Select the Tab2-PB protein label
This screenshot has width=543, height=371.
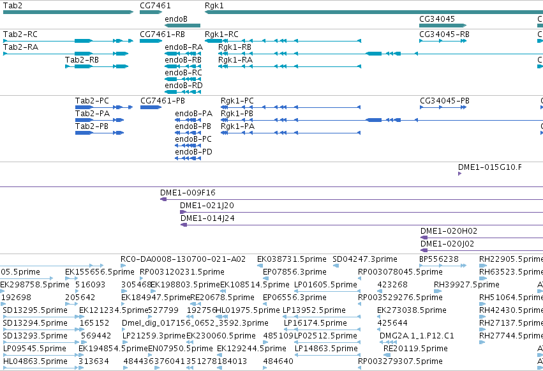pyautogui.click(x=92, y=126)
